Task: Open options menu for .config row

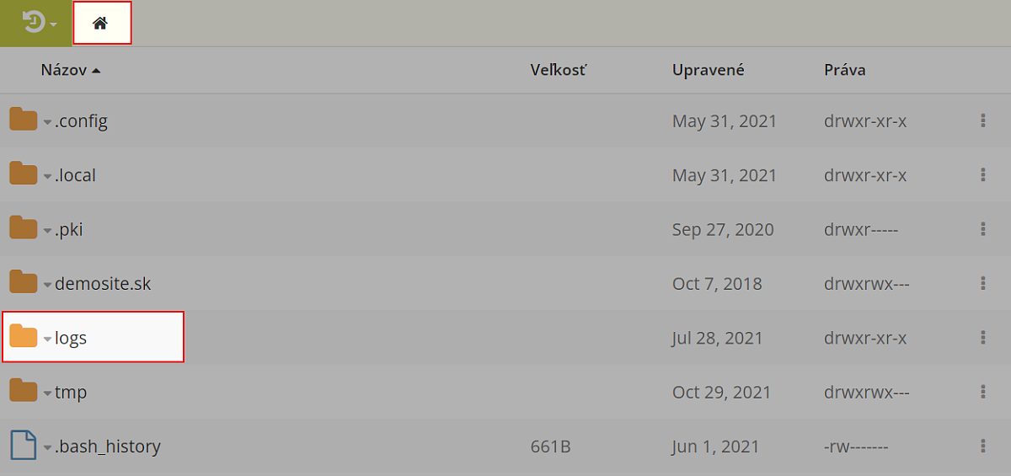Action: point(983,120)
